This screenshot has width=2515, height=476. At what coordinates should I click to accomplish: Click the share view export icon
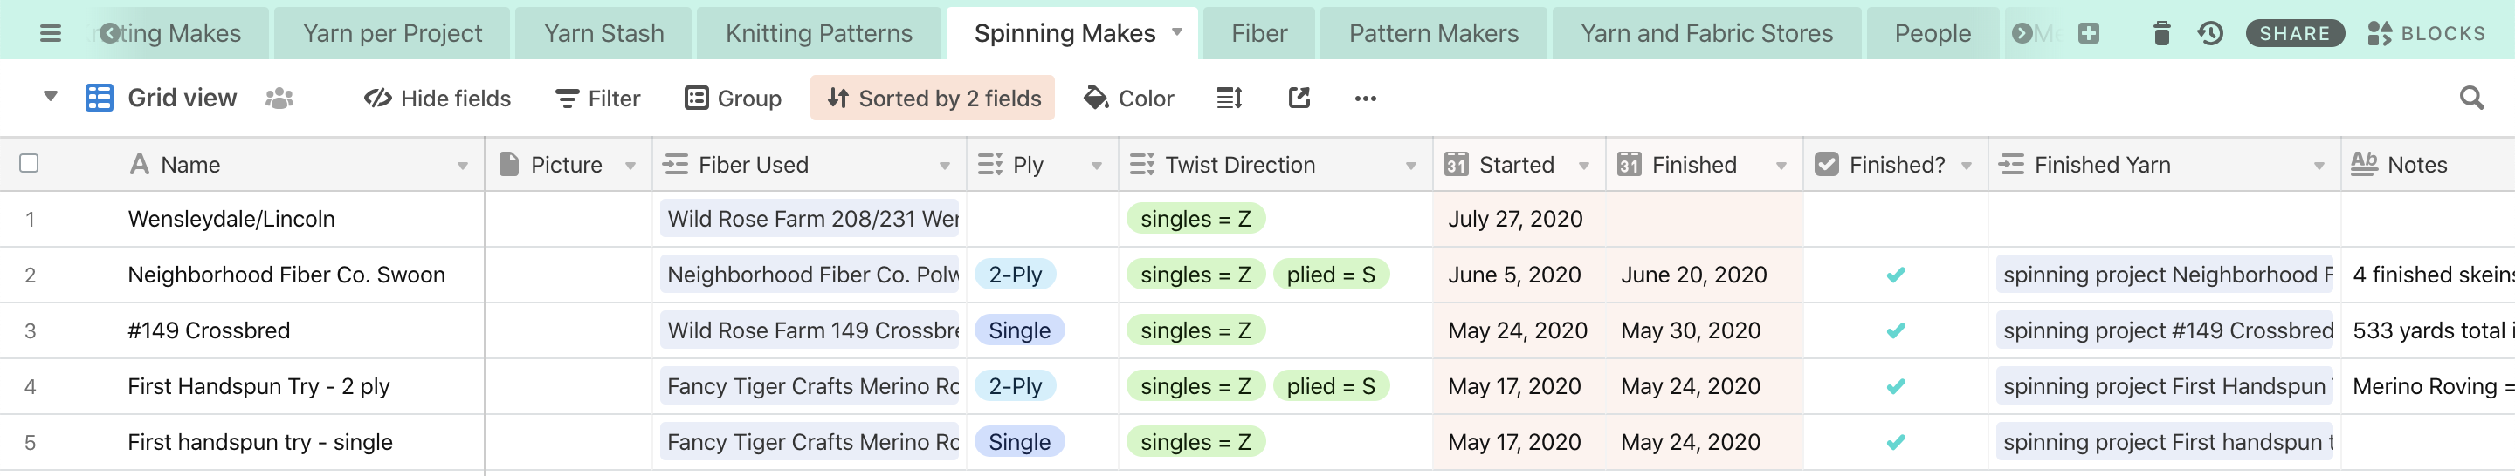pyautogui.click(x=1299, y=99)
